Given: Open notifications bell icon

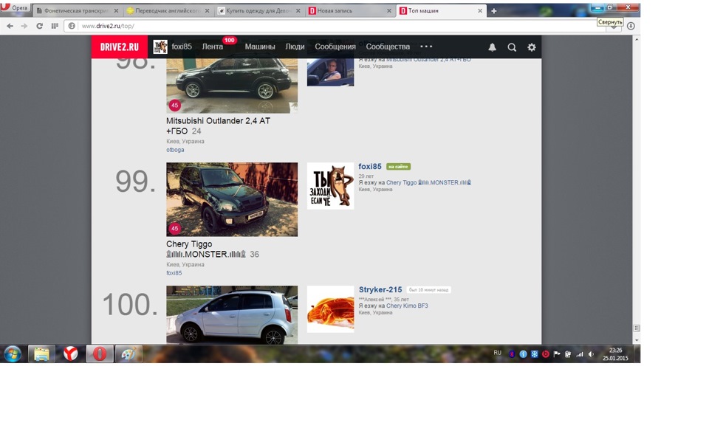Looking at the screenshot, I should pyautogui.click(x=493, y=47).
